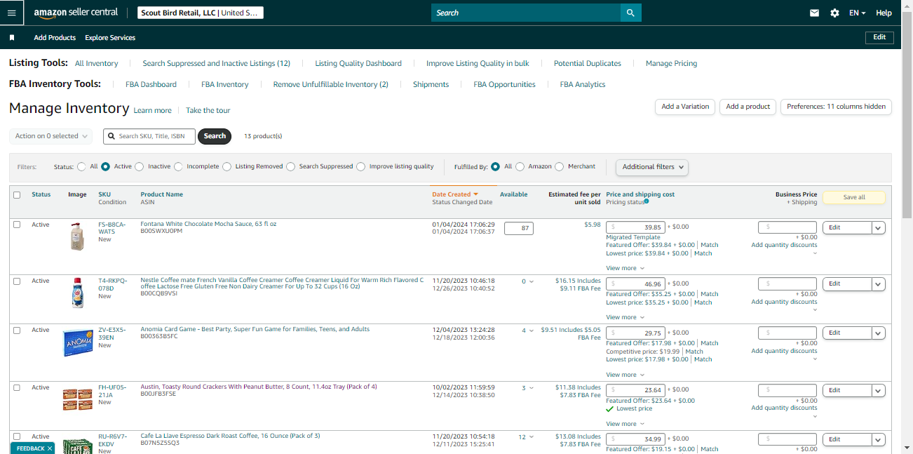Open the Additional filters dropdown
Screen dimensions: 913x454
[652, 167]
